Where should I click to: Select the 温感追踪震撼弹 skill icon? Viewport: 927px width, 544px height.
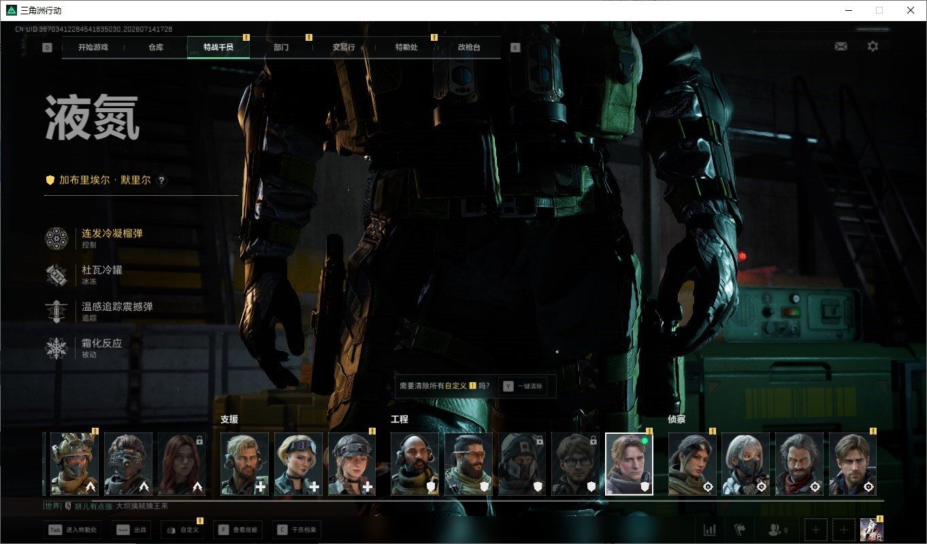tap(56, 311)
